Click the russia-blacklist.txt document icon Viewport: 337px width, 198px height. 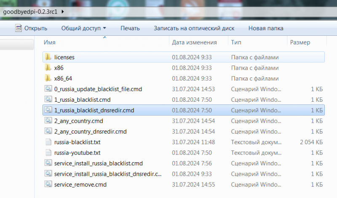coord(48,142)
